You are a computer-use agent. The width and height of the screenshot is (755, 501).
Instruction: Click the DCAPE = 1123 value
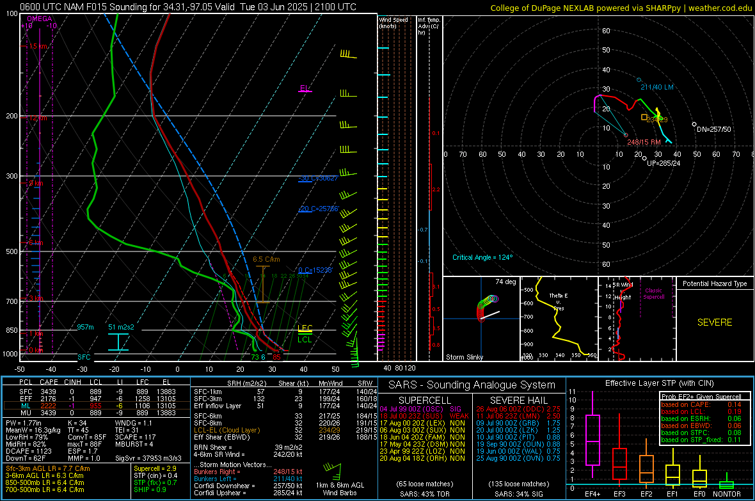tap(28, 451)
